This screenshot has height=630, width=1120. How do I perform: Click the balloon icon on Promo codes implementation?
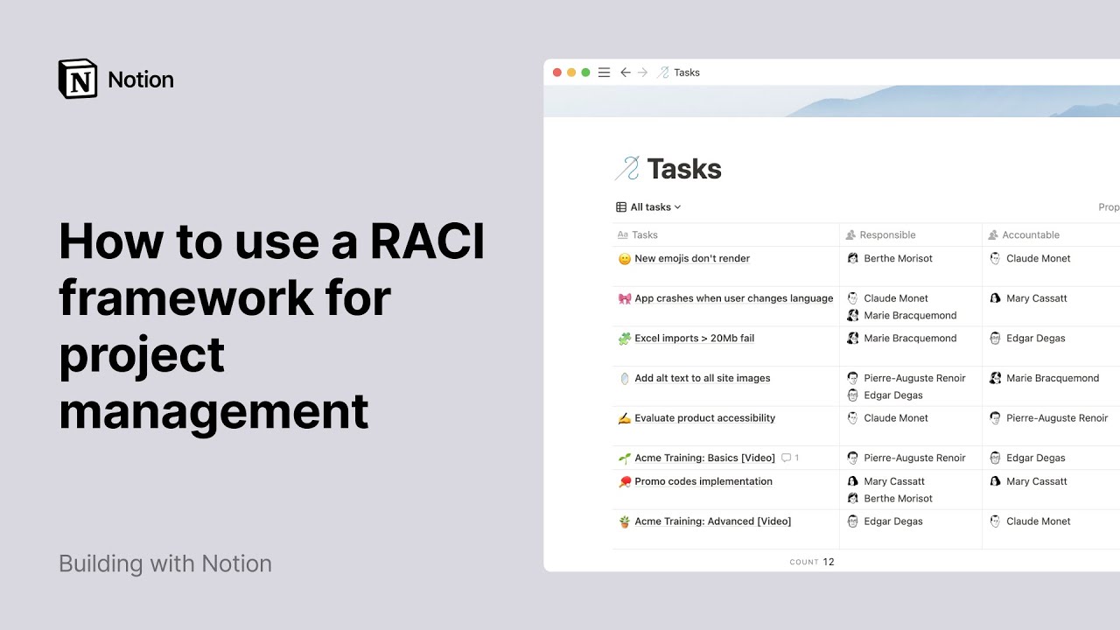623,481
